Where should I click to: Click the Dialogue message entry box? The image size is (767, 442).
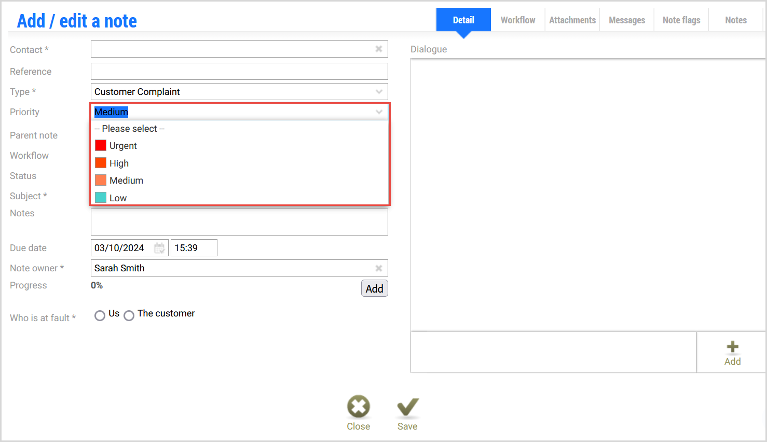(x=553, y=352)
